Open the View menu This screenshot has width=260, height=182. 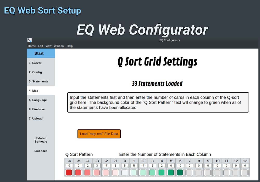49,46
